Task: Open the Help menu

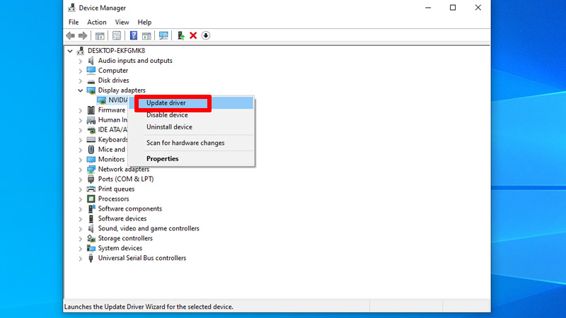Action: click(x=144, y=23)
